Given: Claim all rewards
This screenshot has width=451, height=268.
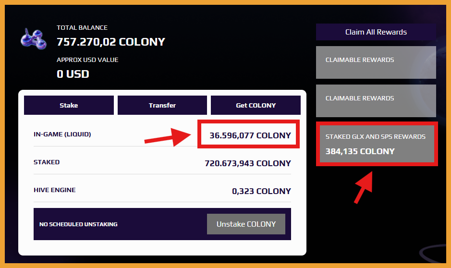Looking at the screenshot, I should point(376,32).
